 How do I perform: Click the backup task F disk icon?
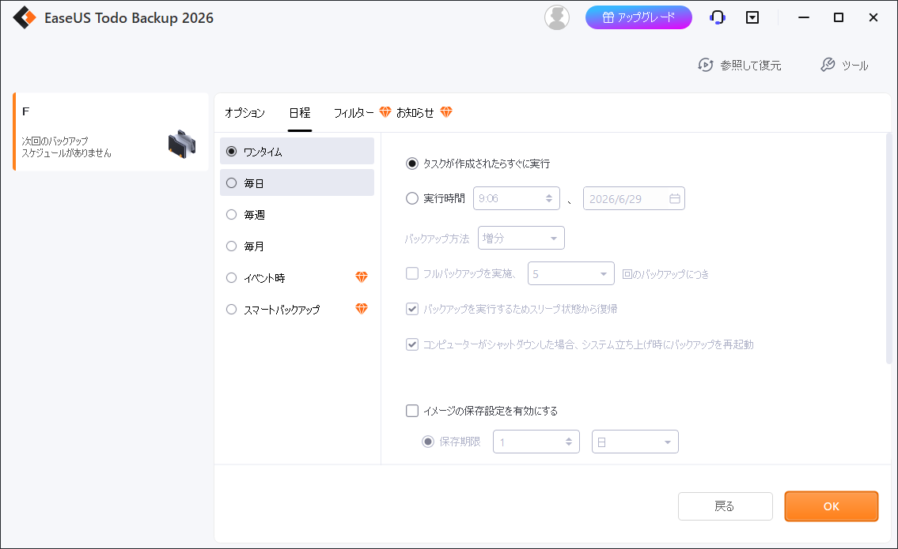(182, 144)
